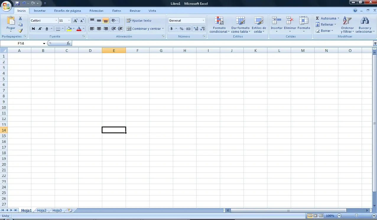The image size is (377, 220).
Task: Open the Datos ribbon tab
Action: click(117, 11)
